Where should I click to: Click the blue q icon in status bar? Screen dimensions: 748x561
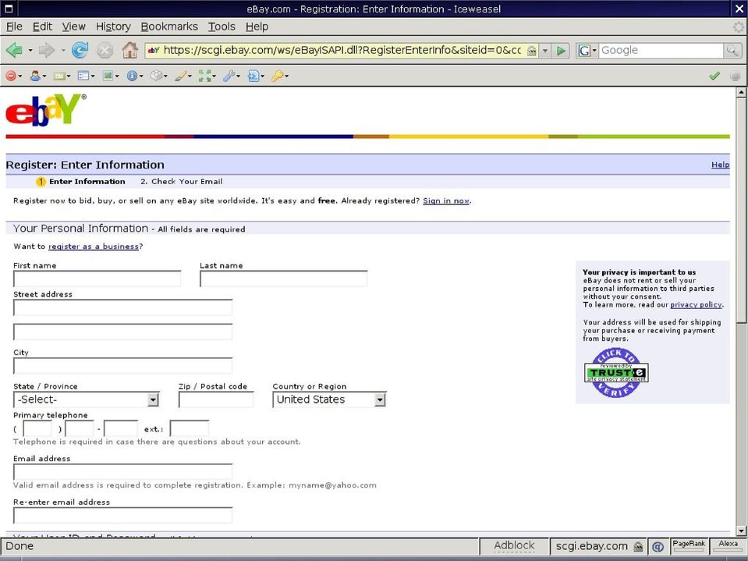pos(658,547)
